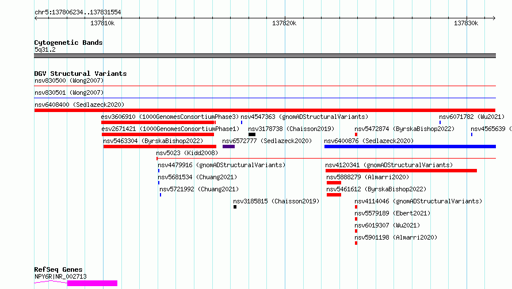Screen dimensions: 512x289
Task: Click the nsv5901198 (Almarri2020) label
Action: (x=396, y=237)
